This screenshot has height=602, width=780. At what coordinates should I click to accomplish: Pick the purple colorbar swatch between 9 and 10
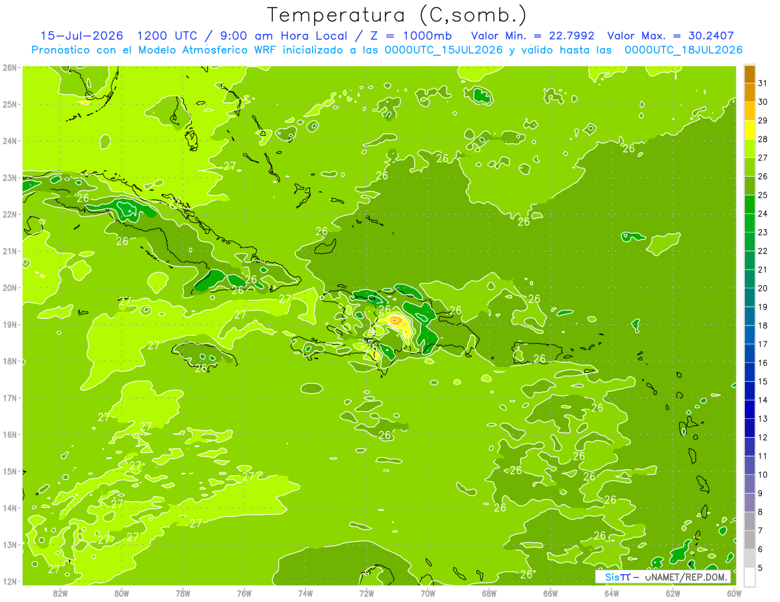[x=750, y=485]
